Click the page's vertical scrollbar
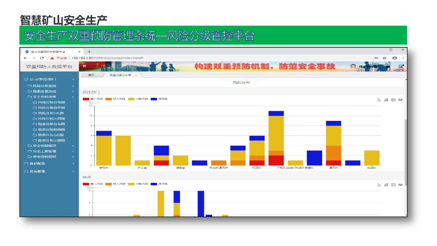437x246 pixels. [406, 152]
